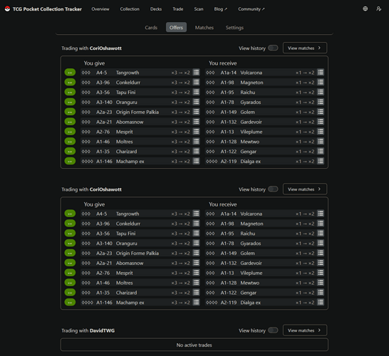Click green swap button beside Charizard in second offer
The height and width of the screenshot is (356, 389).
[70, 293]
